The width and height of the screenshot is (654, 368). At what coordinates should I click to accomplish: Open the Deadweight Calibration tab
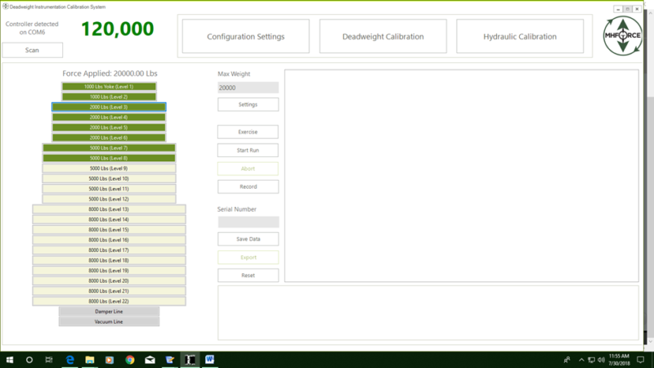coord(383,36)
